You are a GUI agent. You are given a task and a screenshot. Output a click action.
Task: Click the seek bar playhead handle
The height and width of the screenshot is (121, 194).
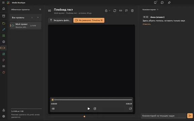pos(53,100)
